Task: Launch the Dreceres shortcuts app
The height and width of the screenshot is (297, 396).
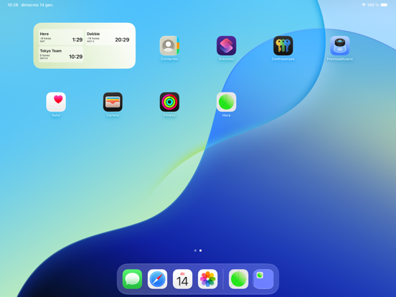Action: (226, 46)
